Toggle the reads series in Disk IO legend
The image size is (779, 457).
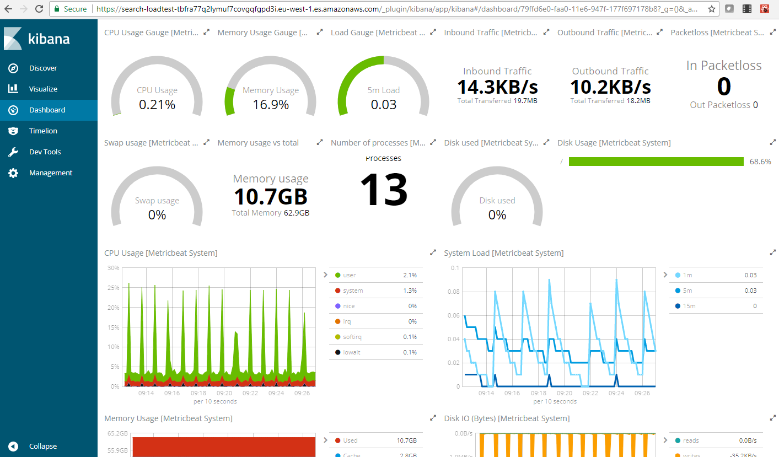(x=716, y=440)
